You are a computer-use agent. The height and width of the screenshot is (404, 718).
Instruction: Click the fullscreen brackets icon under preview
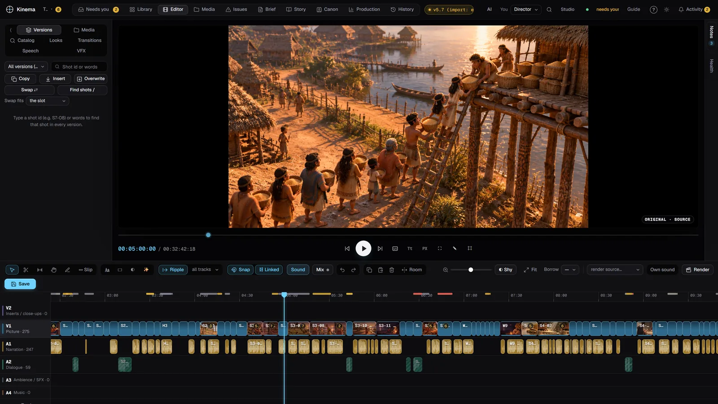(x=440, y=248)
